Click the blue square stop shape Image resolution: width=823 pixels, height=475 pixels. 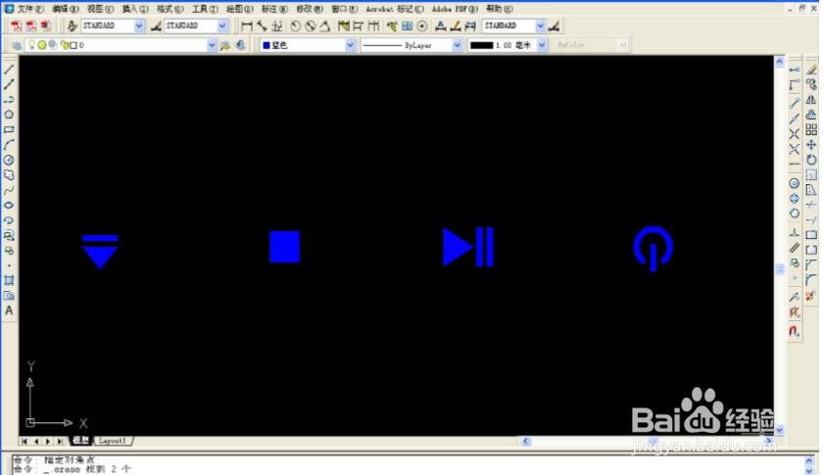tap(284, 247)
